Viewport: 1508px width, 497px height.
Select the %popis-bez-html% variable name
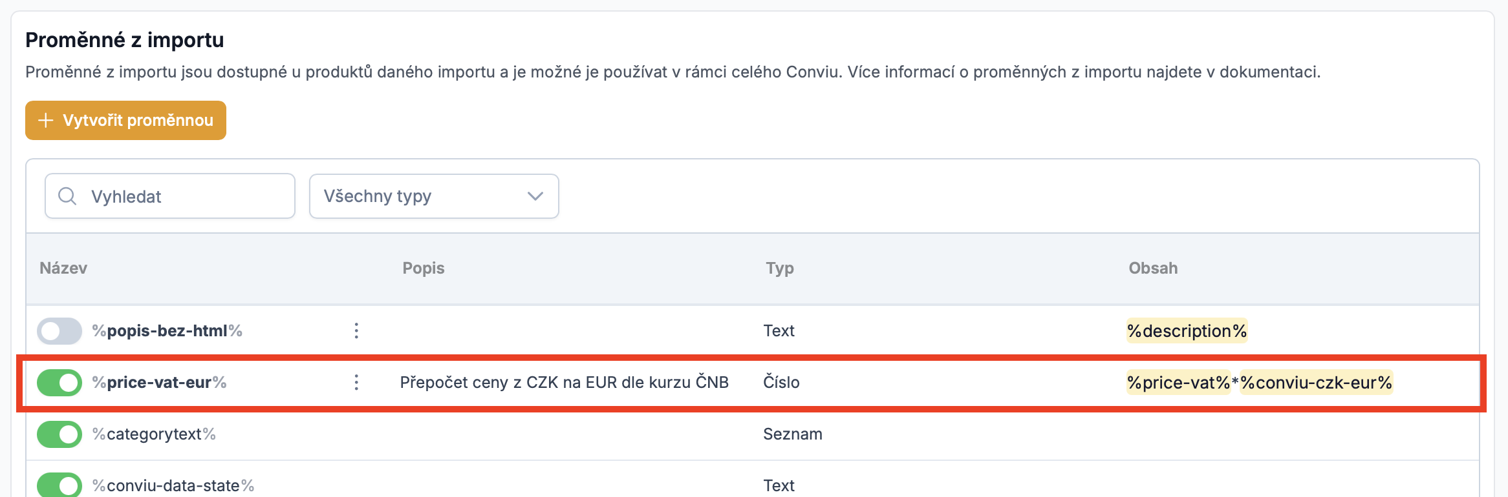(167, 331)
